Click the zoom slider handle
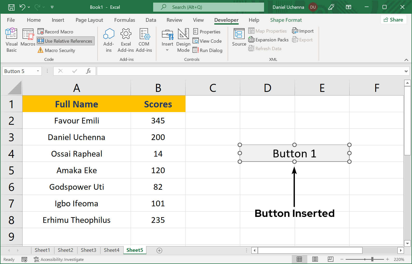 [x=372, y=259]
